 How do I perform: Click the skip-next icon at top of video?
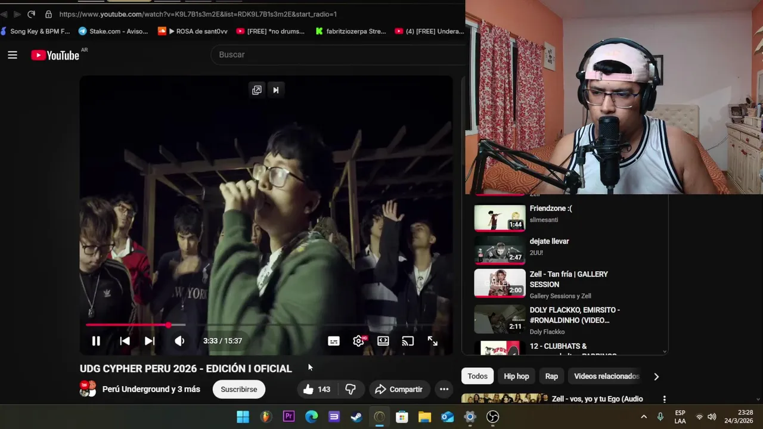pyautogui.click(x=276, y=90)
